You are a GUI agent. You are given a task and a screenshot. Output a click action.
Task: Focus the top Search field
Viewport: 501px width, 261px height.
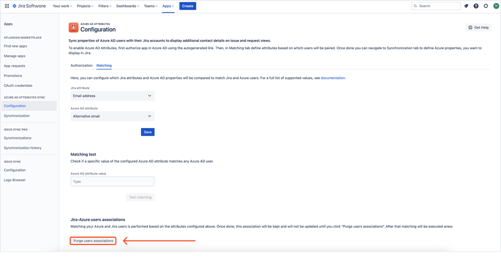click(436, 6)
